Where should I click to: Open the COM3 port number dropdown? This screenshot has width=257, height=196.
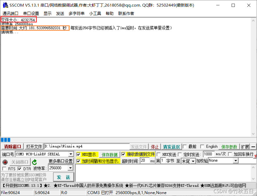(x=71, y=154)
